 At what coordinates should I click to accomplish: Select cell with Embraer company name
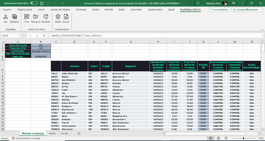75,119
